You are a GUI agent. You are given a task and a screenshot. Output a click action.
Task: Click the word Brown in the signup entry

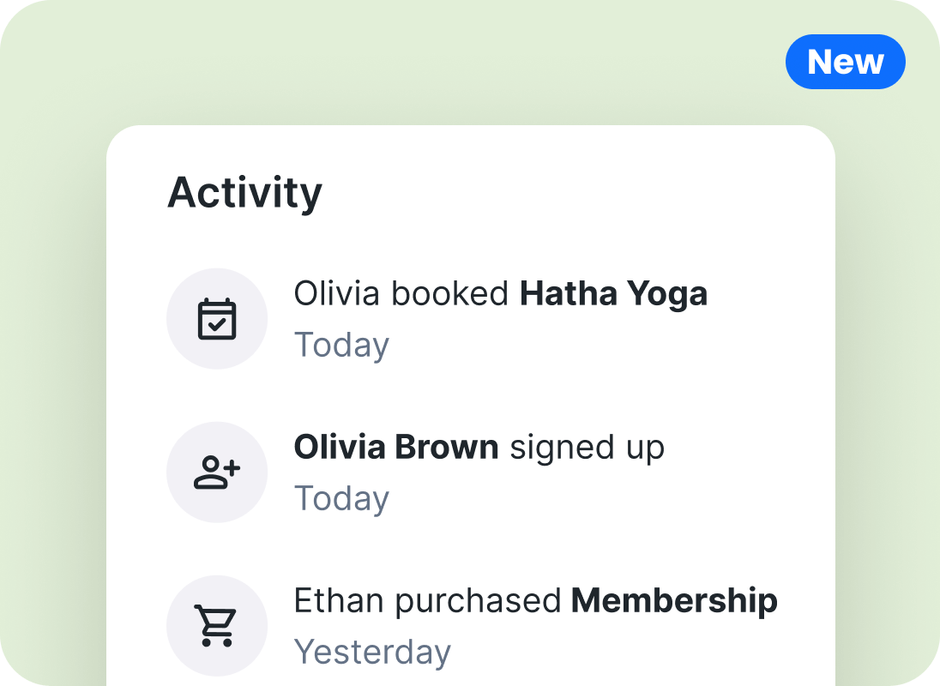446,447
